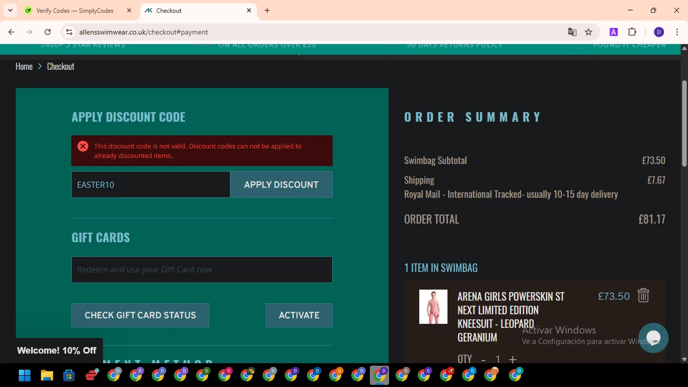Click the Swimbag Subtotal £73.50 amount
This screenshot has height=387, width=688.
pyautogui.click(x=654, y=160)
